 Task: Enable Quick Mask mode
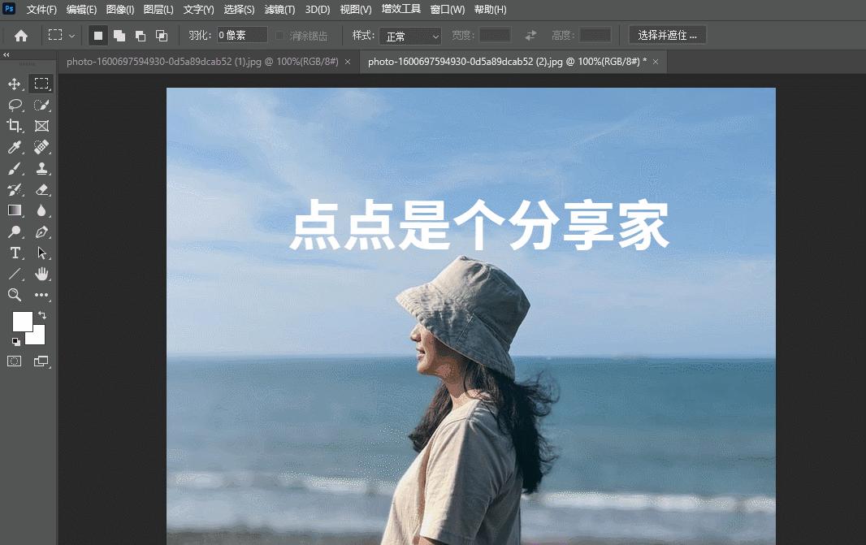pos(14,361)
